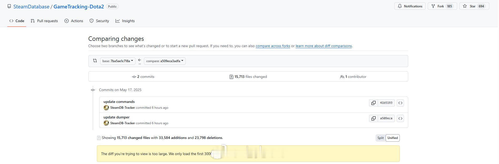Open the base 7ba5ae1c718a dropdown
The height and width of the screenshot is (164, 499).
coord(118,61)
